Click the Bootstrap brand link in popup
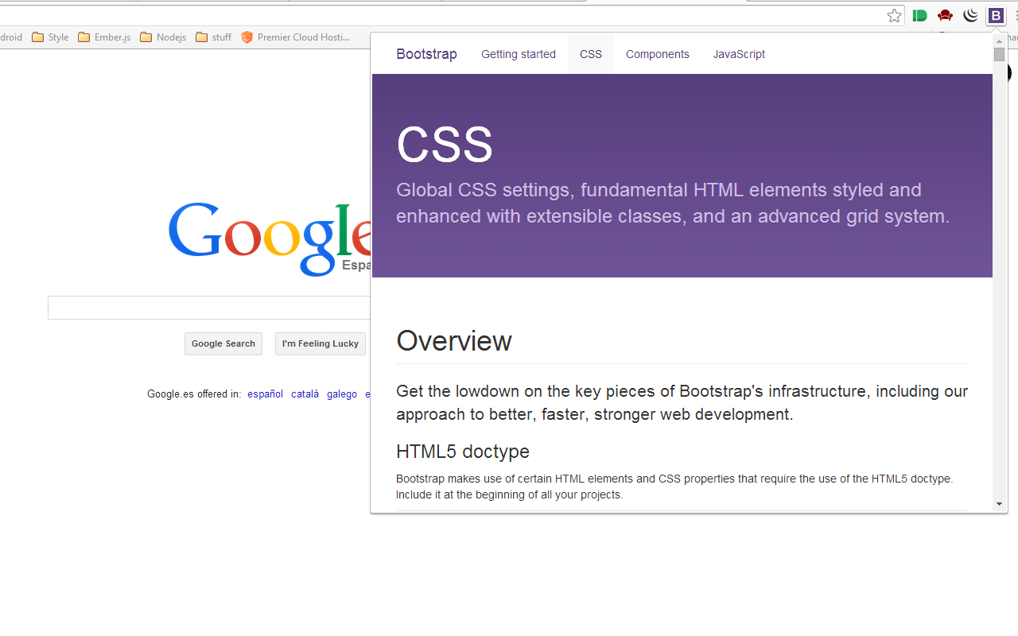 pyautogui.click(x=426, y=54)
